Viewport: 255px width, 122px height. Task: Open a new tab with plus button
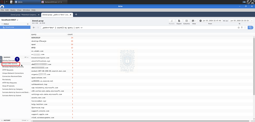[76, 14]
